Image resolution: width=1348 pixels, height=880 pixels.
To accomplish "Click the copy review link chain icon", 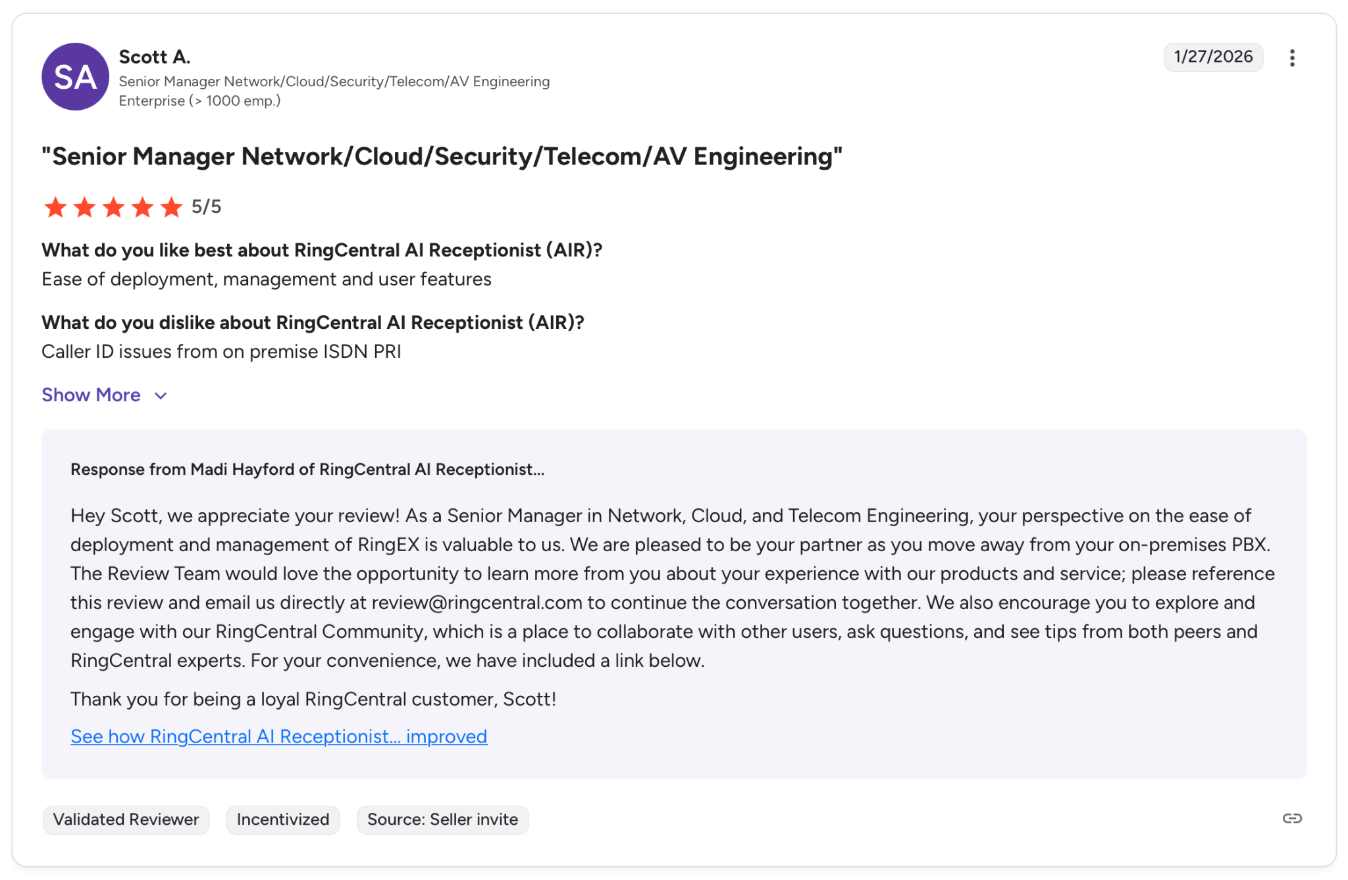I will 1292,818.
